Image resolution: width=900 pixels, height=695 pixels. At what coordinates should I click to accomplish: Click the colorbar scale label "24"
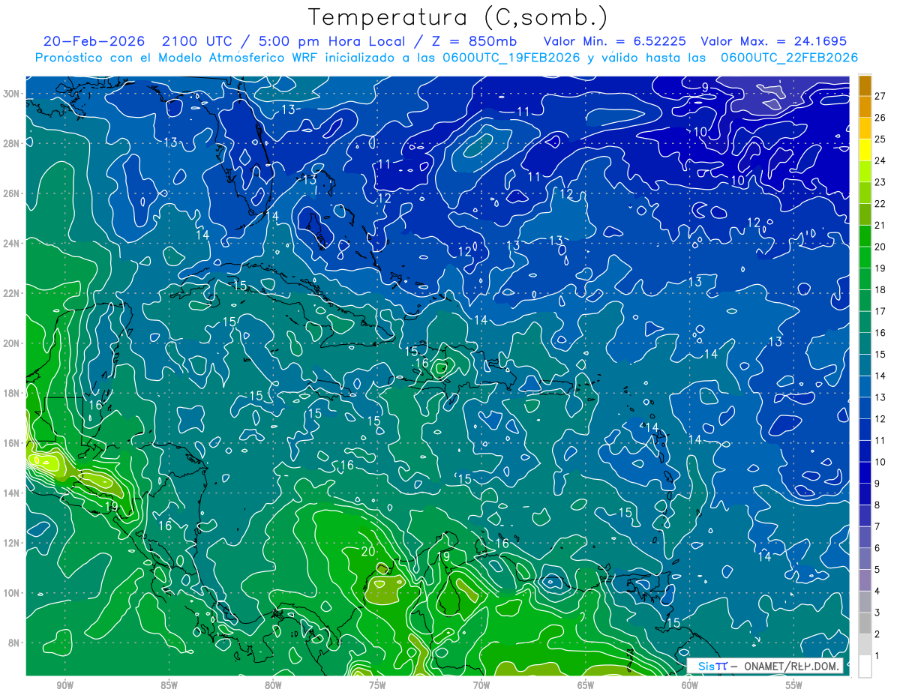pos(880,160)
